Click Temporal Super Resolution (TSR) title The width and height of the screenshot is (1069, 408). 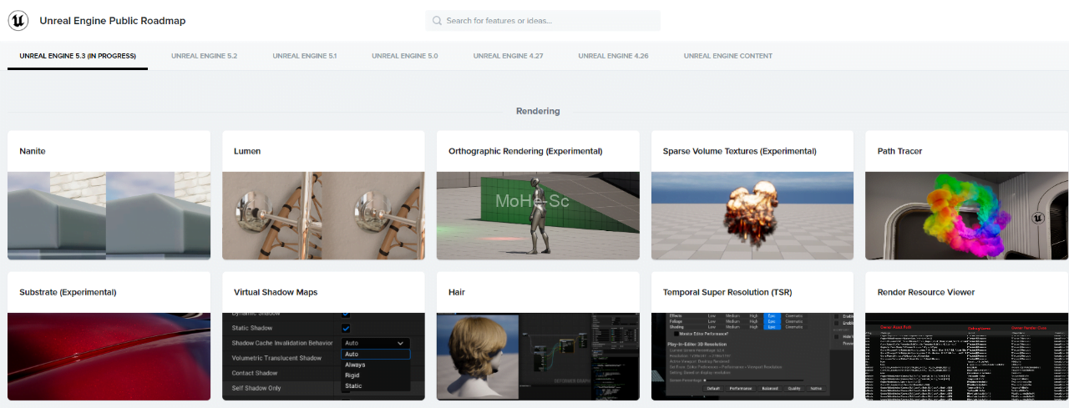727,292
